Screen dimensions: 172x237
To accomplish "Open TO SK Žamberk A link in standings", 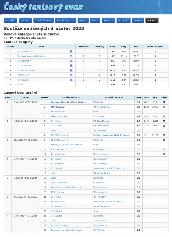I will pos(26,70).
